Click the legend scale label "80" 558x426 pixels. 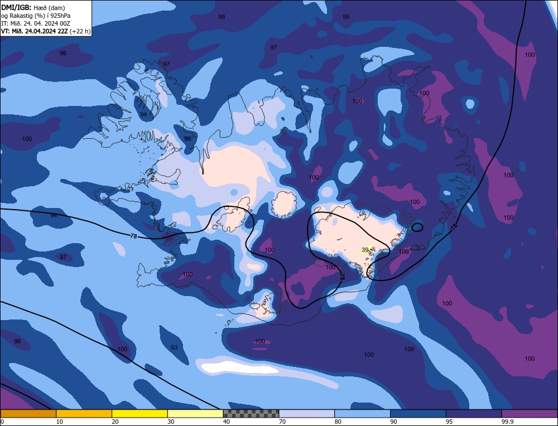point(338,422)
